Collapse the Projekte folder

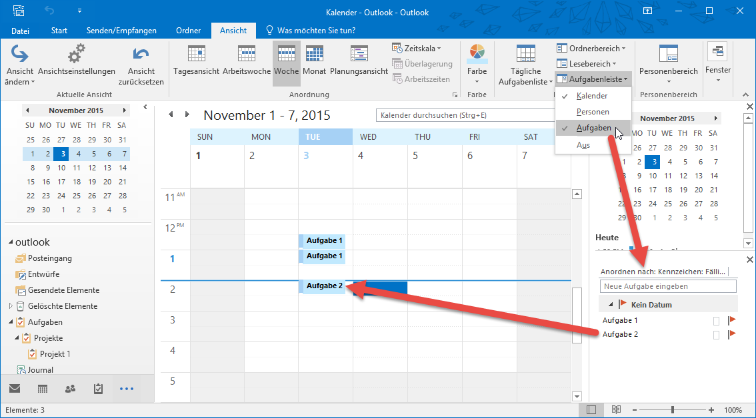pos(17,337)
